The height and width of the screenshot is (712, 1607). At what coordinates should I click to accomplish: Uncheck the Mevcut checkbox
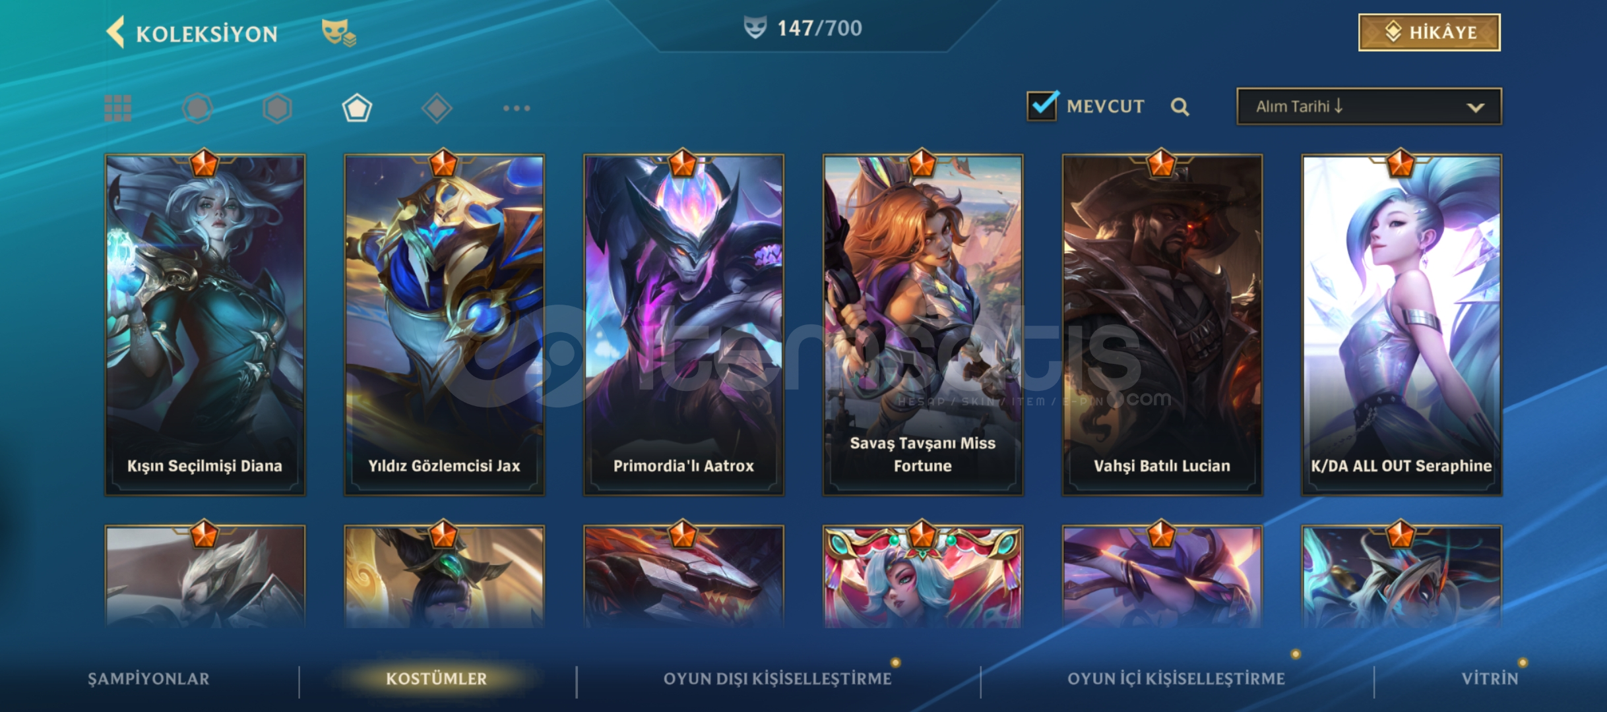(1042, 105)
